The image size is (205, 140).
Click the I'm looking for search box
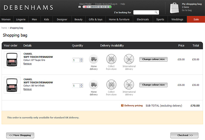(x=144, y=12)
